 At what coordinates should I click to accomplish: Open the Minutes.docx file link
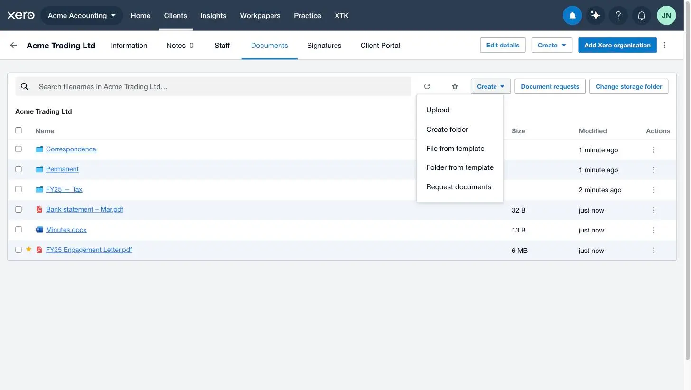(x=66, y=230)
